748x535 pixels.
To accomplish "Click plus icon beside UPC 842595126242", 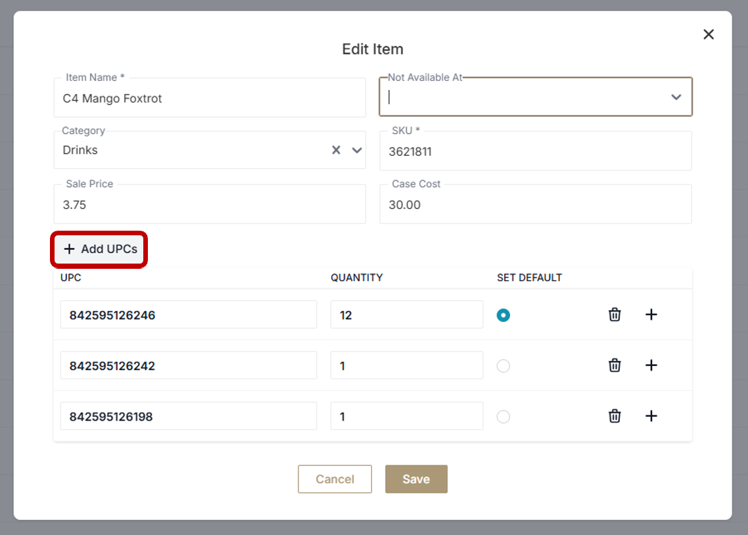I will click(651, 365).
